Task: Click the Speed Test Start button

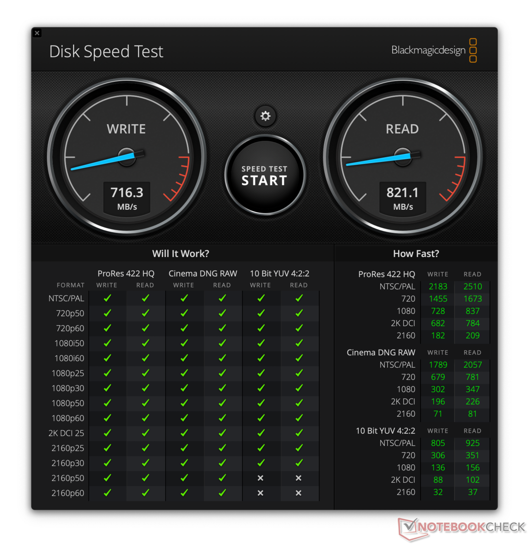Action: click(265, 175)
